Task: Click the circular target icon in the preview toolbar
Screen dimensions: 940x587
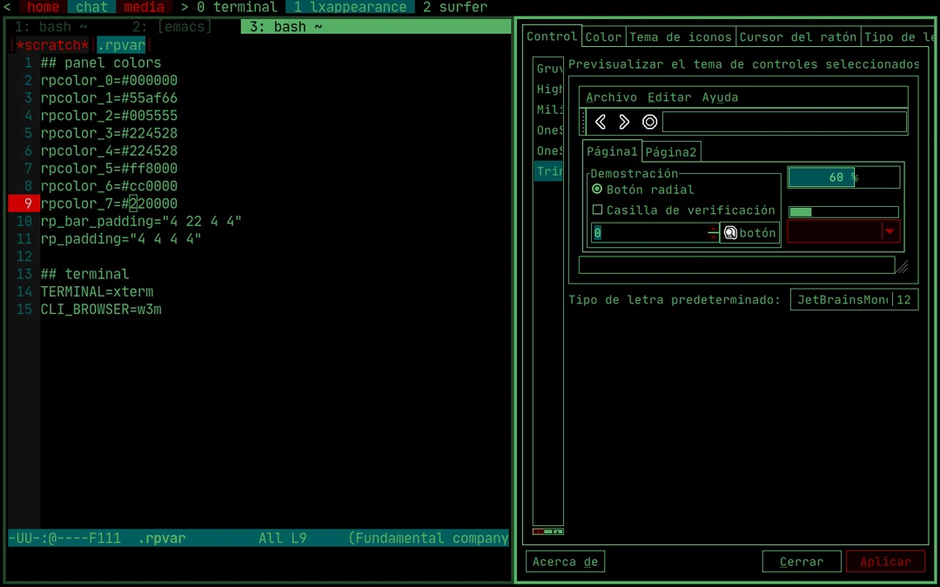Action: [648, 122]
